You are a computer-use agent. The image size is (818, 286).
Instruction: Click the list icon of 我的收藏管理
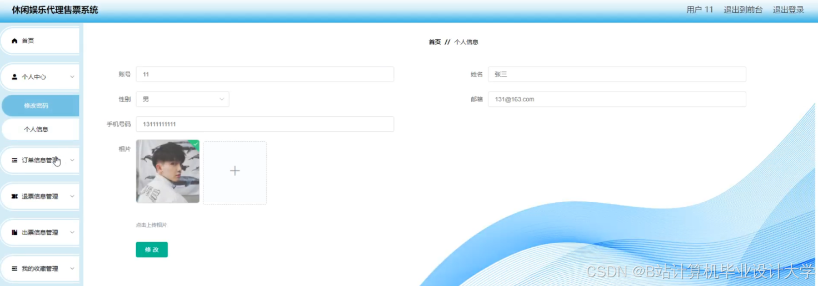pos(14,268)
